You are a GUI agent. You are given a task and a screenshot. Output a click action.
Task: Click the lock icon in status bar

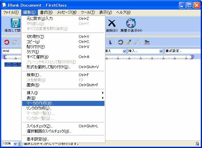(x=197, y=144)
